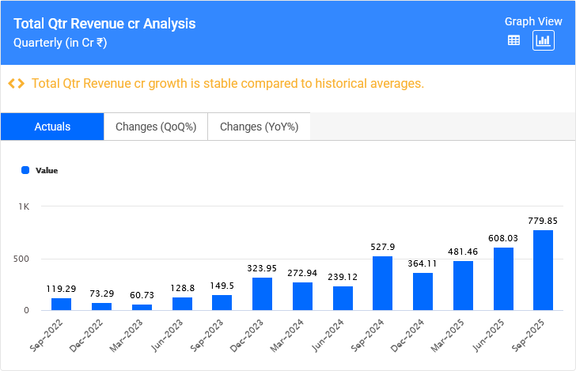
Task: Switch to Changes (YoY%) tab
Action: pos(259,127)
